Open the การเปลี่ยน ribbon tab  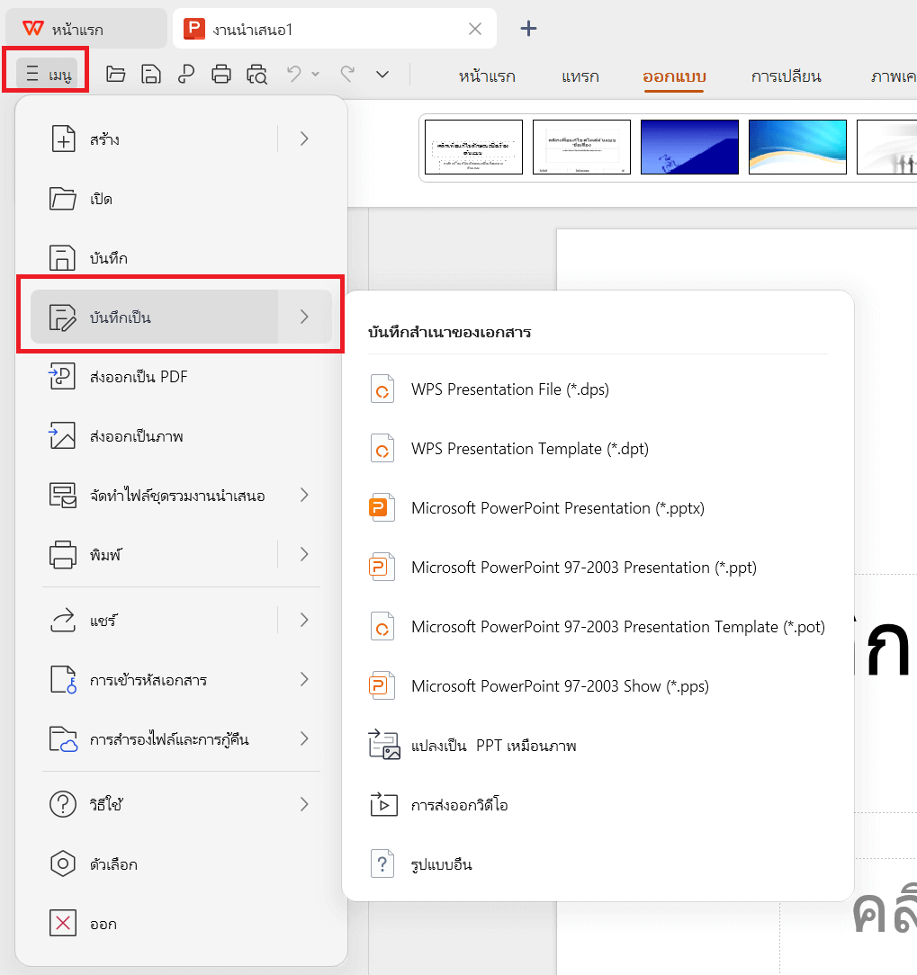(x=787, y=76)
